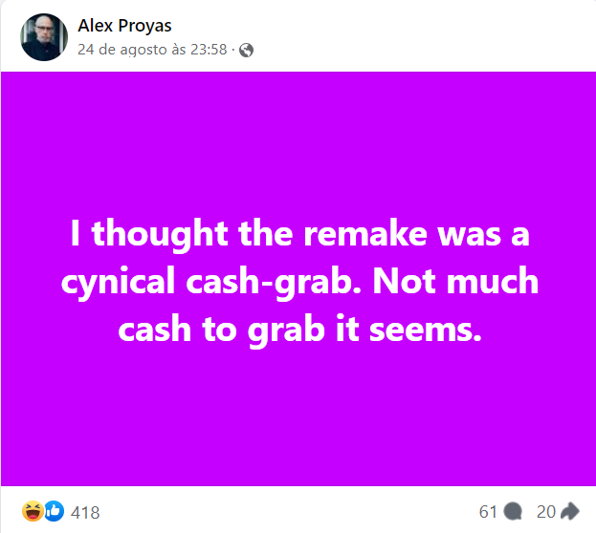This screenshot has height=533, width=596.
Task: Click the Haha laughing reaction emoji
Action: point(32,511)
